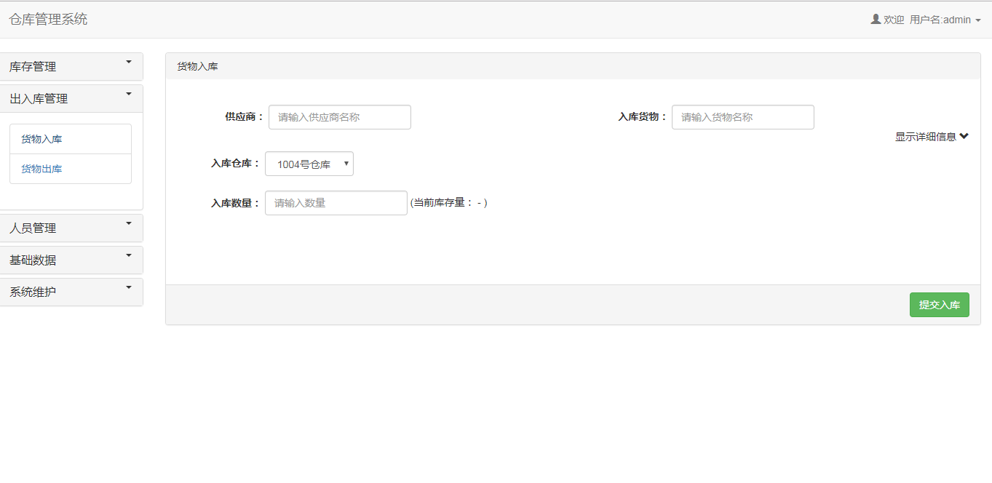Click the 入库仓库： field label

point(236,164)
